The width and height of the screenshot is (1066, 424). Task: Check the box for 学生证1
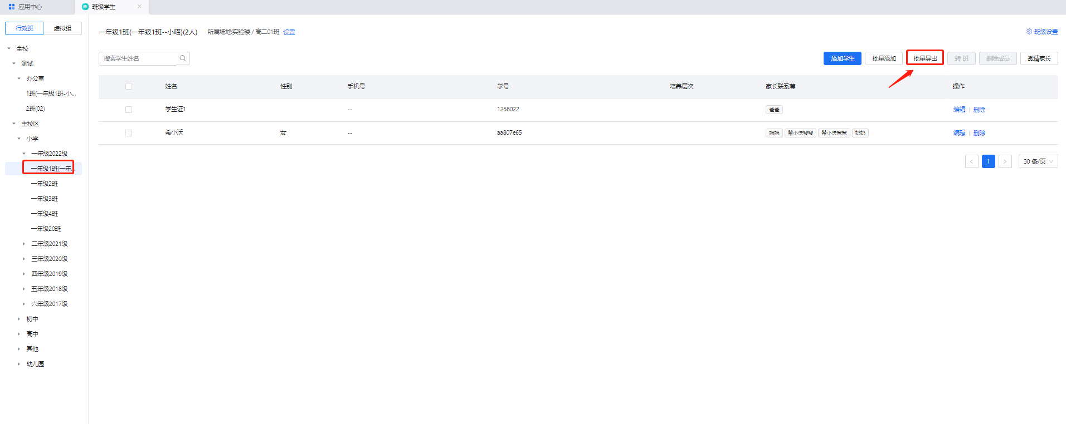[129, 110]
